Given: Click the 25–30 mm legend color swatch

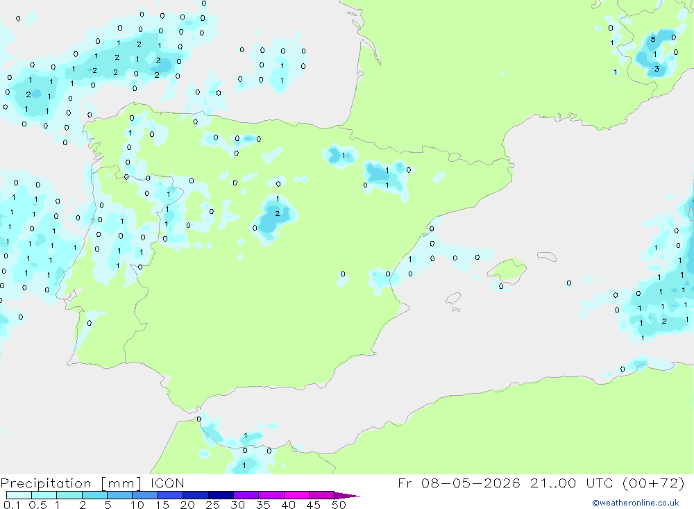Looking at the screenshot, I should (221, 495).
